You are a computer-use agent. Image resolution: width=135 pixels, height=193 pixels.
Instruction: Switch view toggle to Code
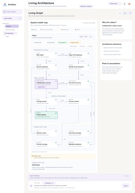125,13
